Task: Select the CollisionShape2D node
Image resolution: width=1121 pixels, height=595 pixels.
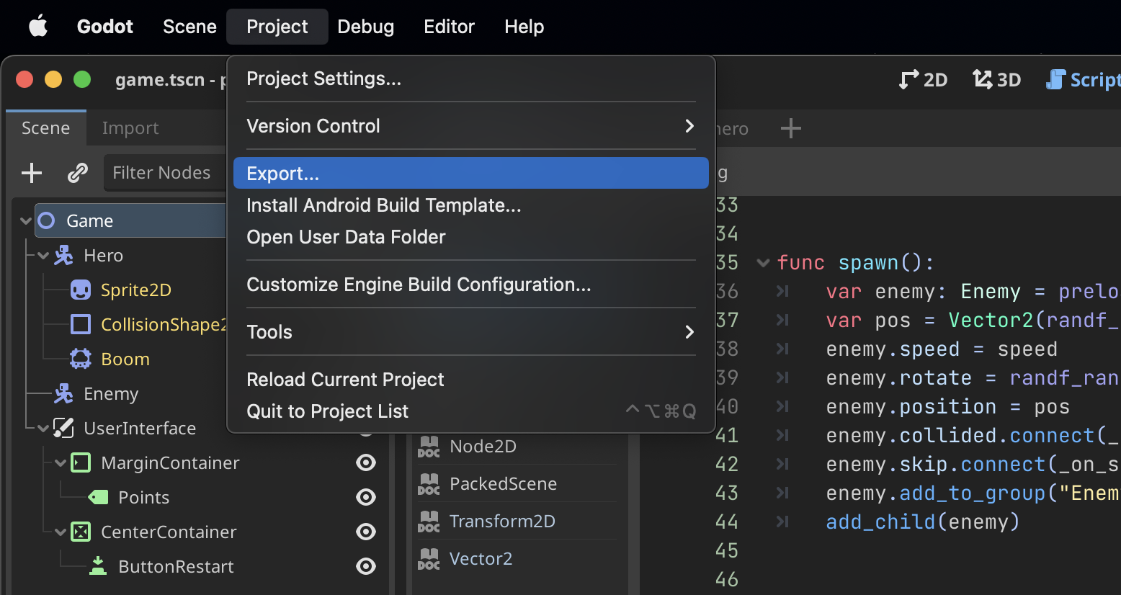Action: pyautogui.click(x=164, y=325)
